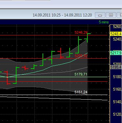Click the red 5246,29 level label
This screenshot has width=122, height=123.
pos(81,32)
